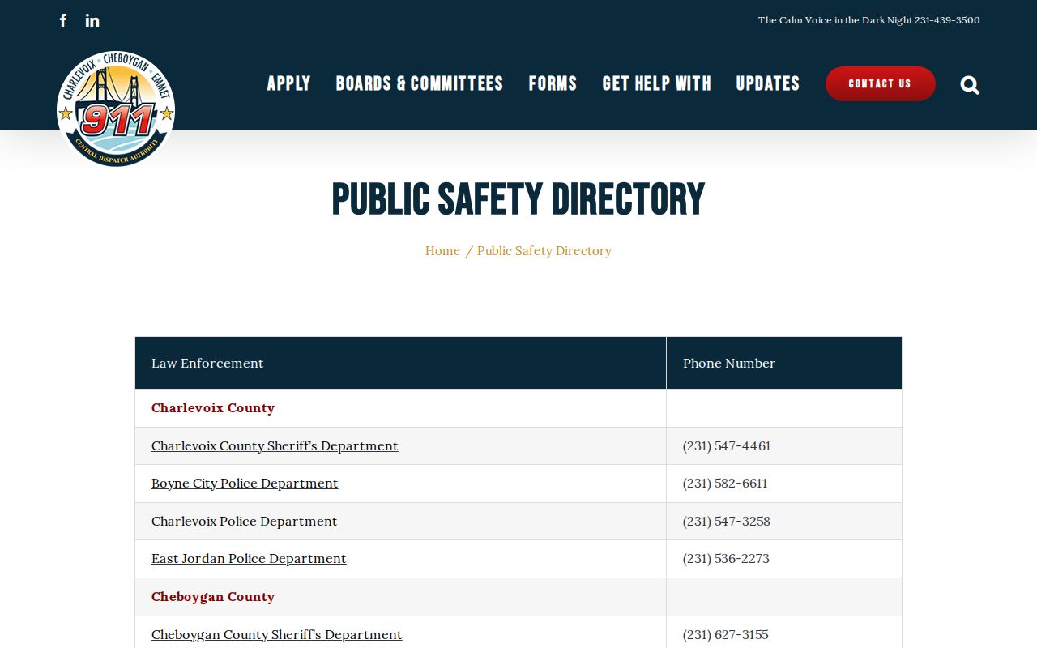The image size is (1037, 648).
Task: Click the 911 Central Dispatch Authority logo
Action: click(x=116, y=109)
